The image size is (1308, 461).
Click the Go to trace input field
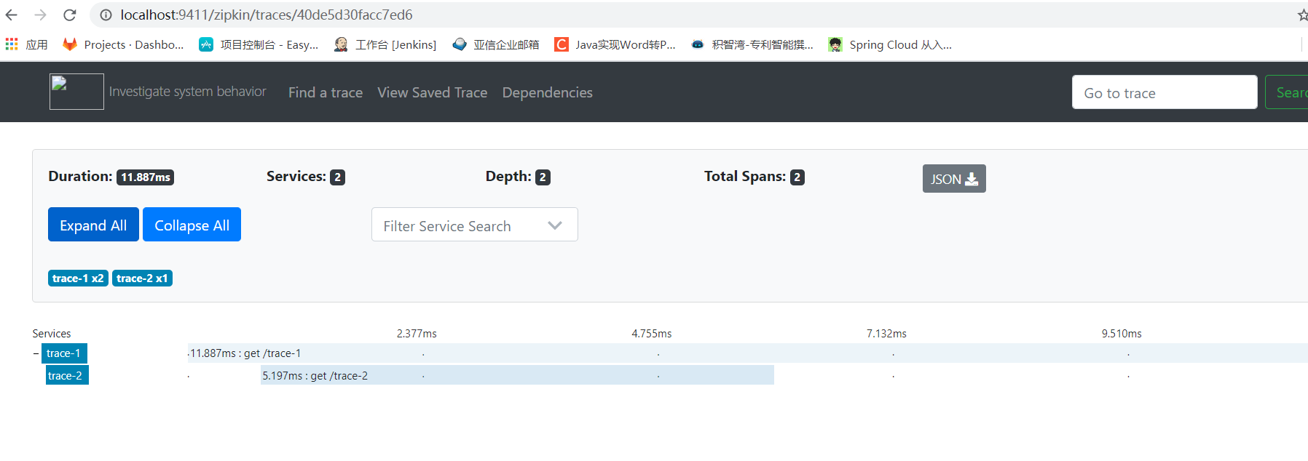click(1165, 92)
